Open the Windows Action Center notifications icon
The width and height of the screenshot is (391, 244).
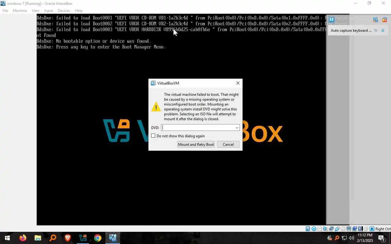[x=382, y=238]
